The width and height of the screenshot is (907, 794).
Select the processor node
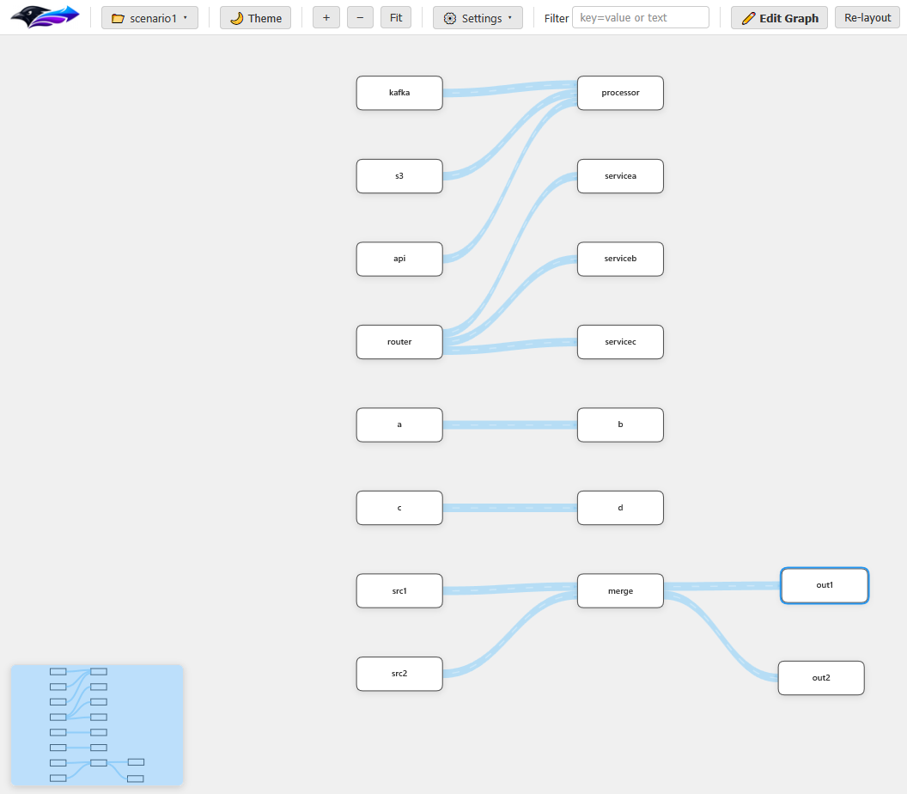tap(620, 93)
